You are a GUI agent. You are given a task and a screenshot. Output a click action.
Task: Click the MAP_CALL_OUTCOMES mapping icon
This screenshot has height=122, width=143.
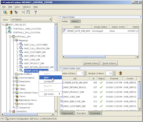(21, 44)
